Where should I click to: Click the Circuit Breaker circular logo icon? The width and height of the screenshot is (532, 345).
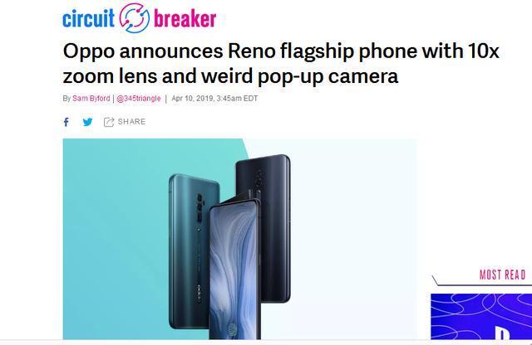tap(135, 18)
